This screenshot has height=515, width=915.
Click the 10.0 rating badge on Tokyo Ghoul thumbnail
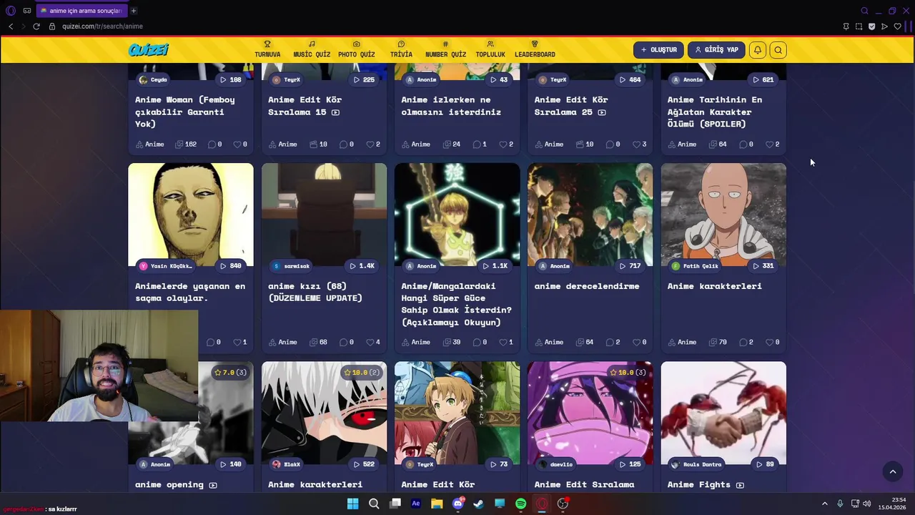(361, 373)
